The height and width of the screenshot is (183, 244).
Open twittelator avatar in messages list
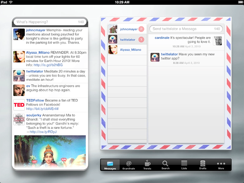pos(113,39)
